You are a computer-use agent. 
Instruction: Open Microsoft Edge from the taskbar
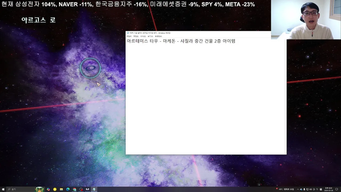pyautogui.click(x=68, y=189)
